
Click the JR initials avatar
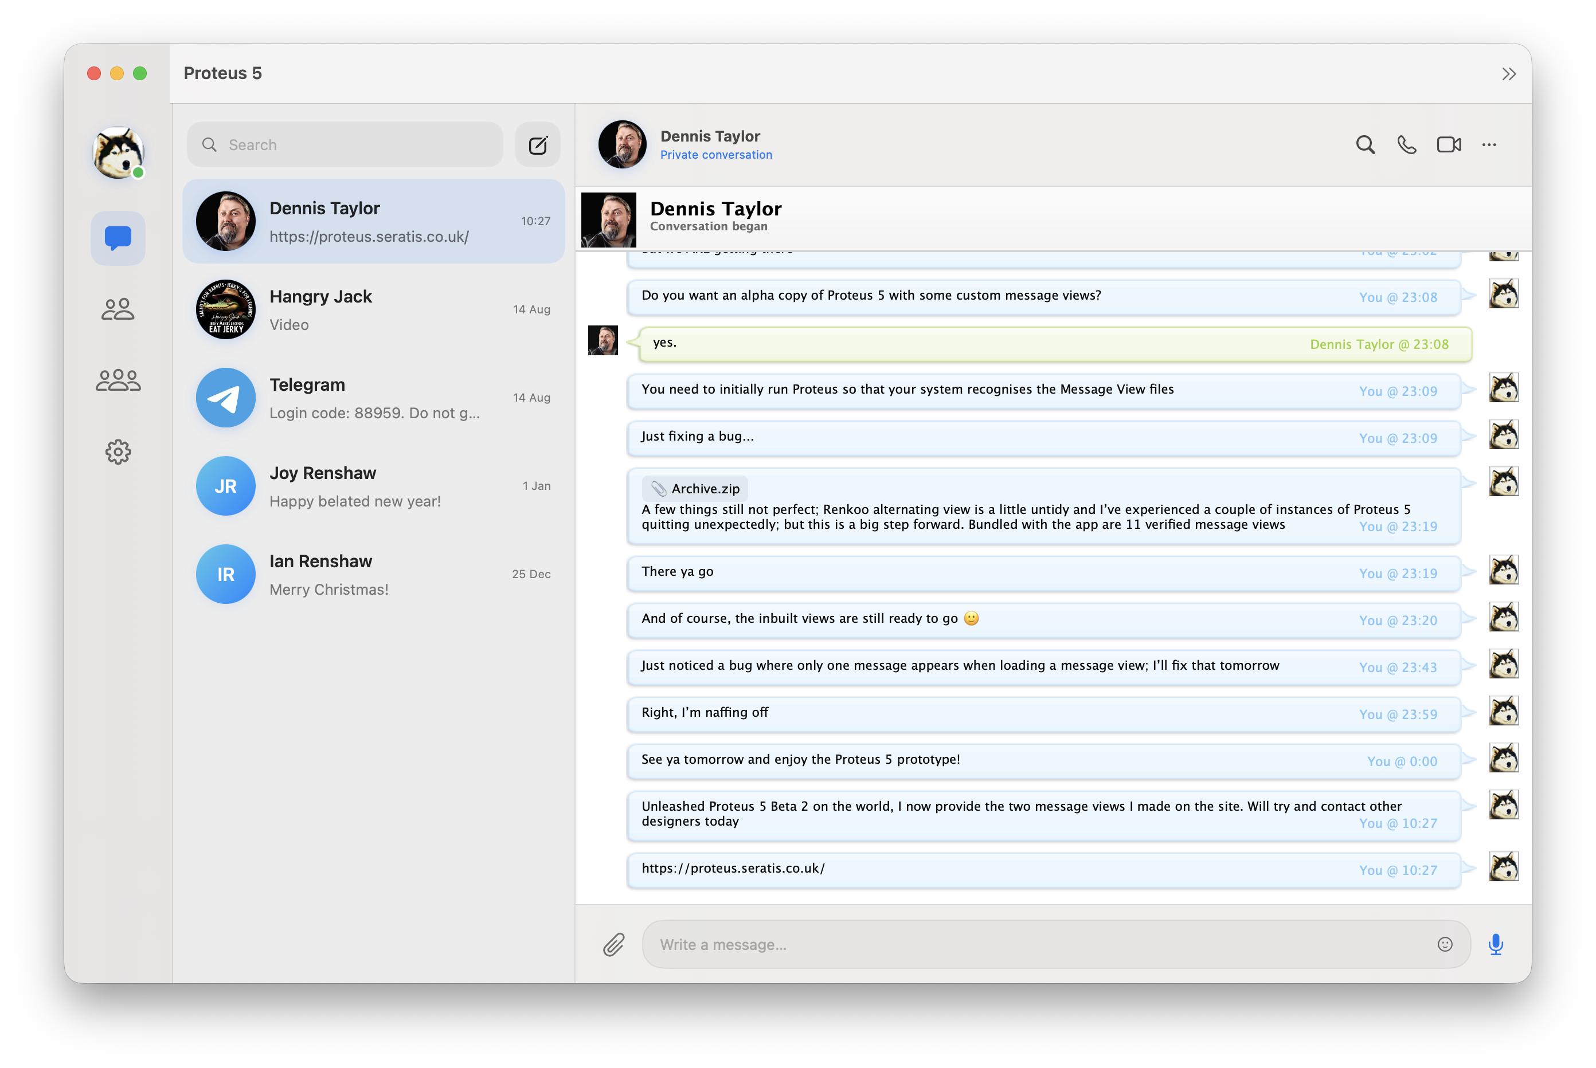click(225, 486)
